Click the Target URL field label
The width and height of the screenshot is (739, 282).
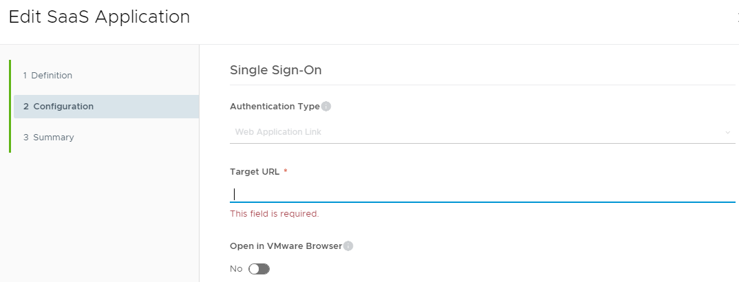click(x=255, y=172)
